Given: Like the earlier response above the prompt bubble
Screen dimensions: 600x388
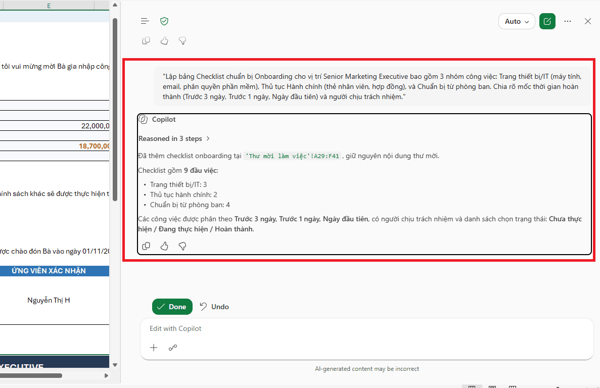Looking at the screenshot, I should [164, 40].
